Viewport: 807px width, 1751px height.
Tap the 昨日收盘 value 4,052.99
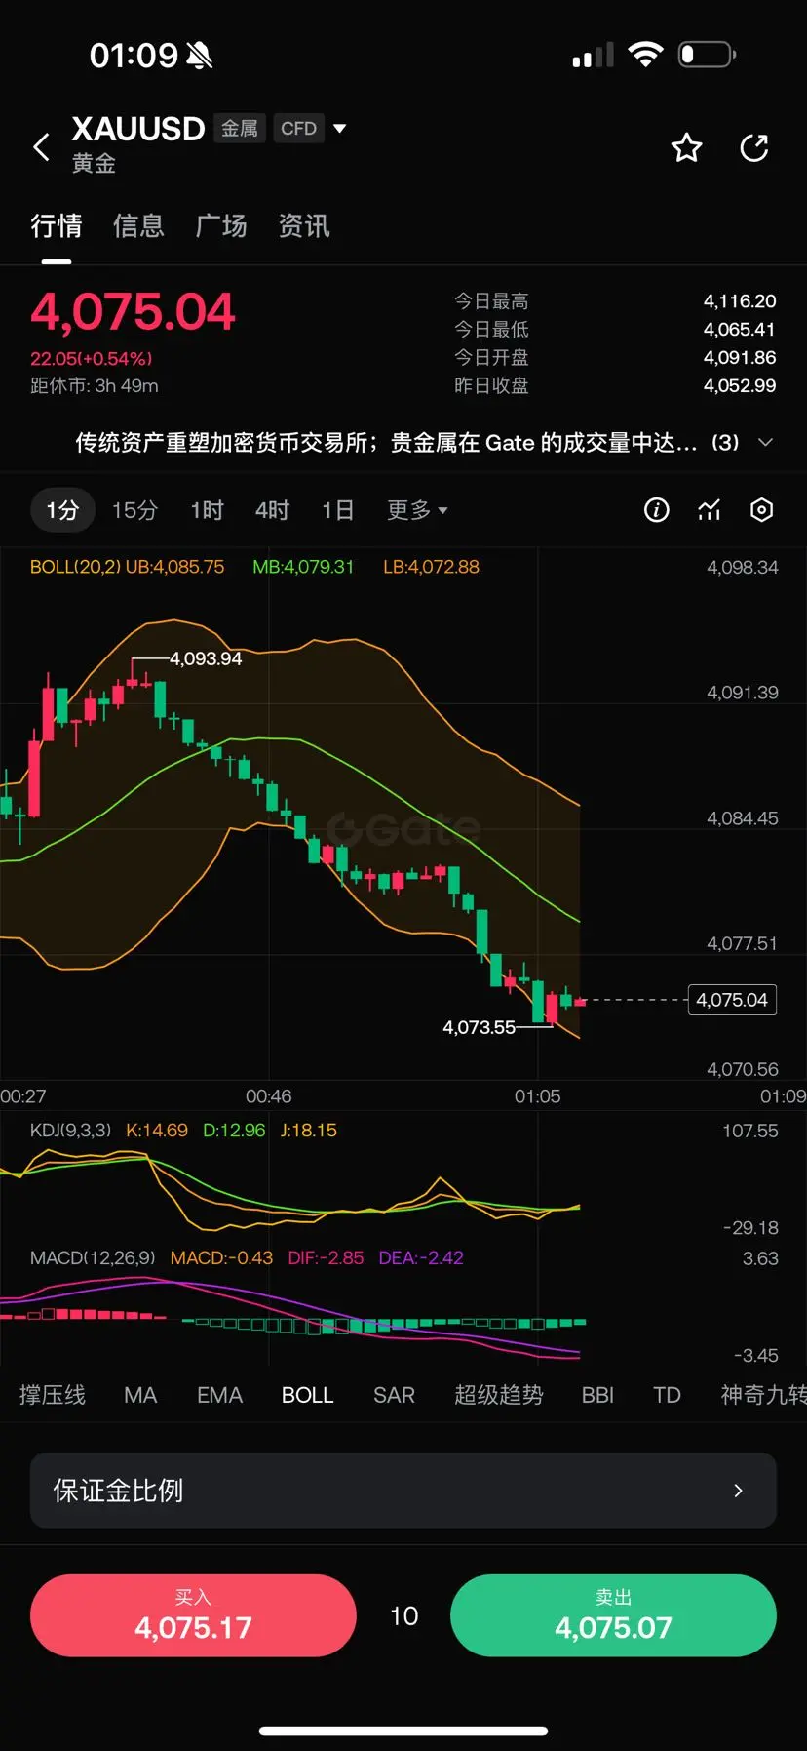[740, 386]
